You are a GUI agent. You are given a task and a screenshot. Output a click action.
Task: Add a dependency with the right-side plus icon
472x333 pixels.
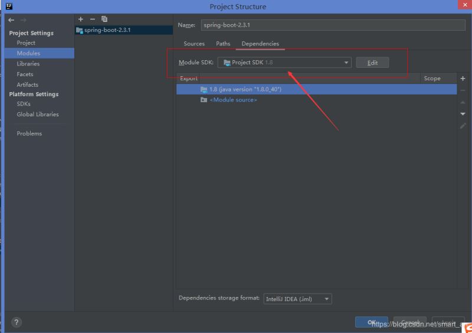463,79
